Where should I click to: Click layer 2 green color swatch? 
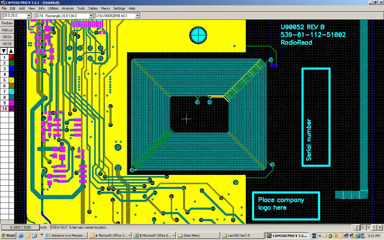pos(11,63)
